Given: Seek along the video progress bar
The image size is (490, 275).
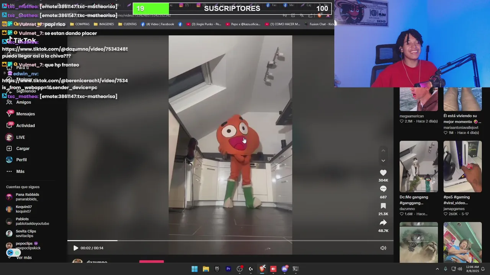Looking at the screenshot, I should pos(230,241).
